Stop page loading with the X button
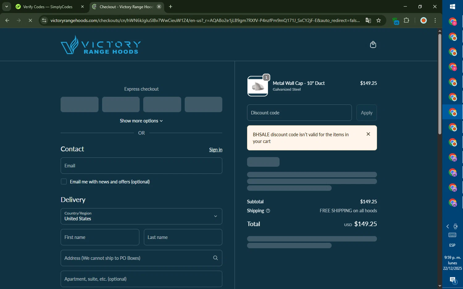Screen dimensions: 463x289 (x=30, y=20)
